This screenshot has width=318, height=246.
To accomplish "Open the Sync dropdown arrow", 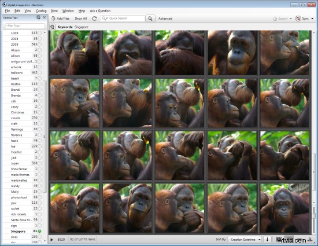I will [312, 19].
